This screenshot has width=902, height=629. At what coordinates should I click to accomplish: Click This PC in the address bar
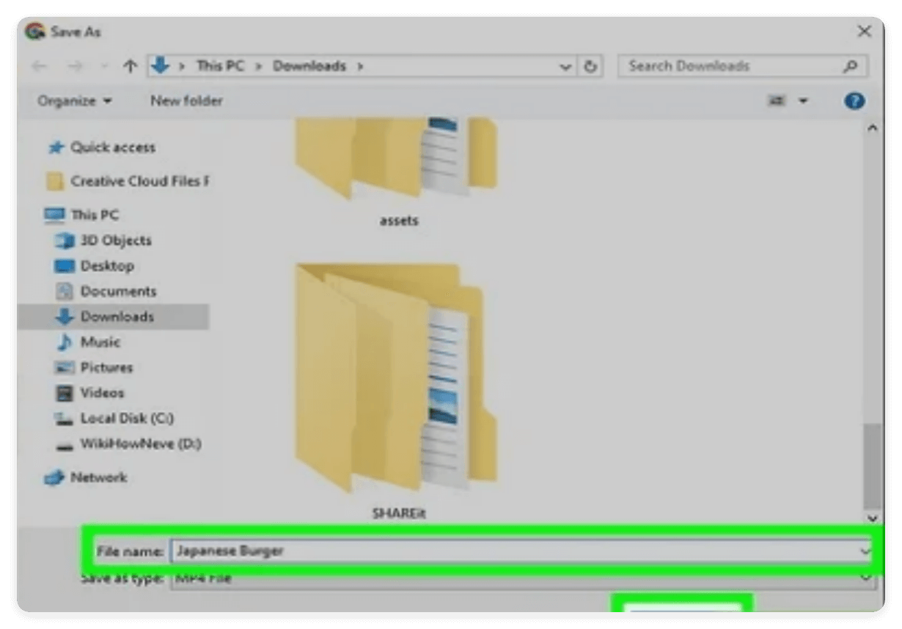coord(220,65)
